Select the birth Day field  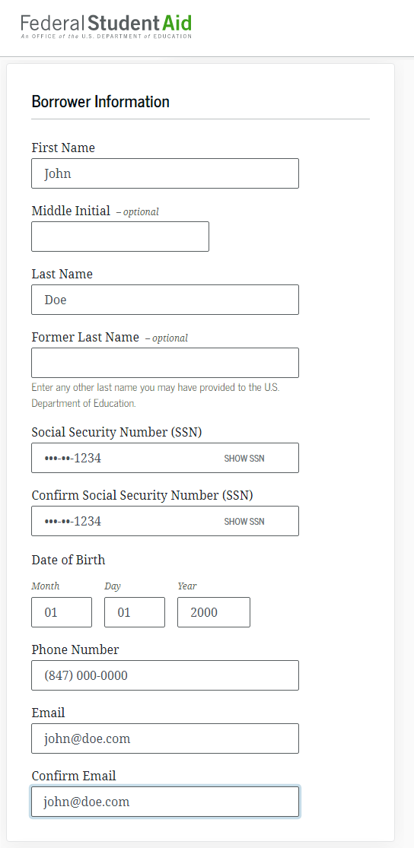(135, 612)
